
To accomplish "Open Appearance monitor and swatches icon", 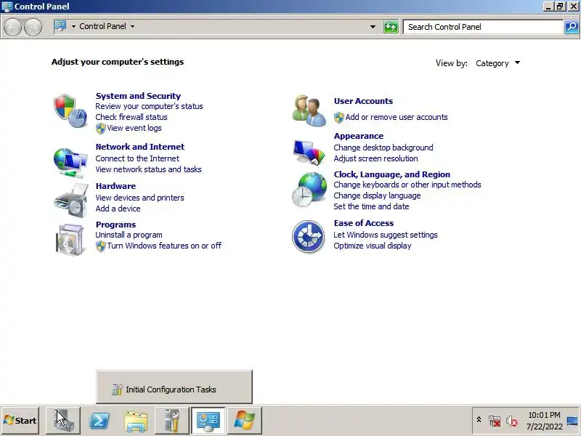I will (309, 152).
